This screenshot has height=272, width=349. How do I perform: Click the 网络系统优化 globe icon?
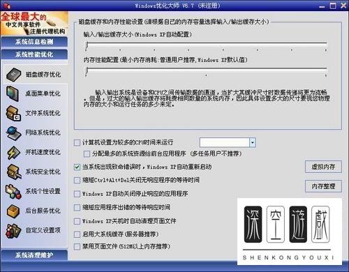pos(13,133)
